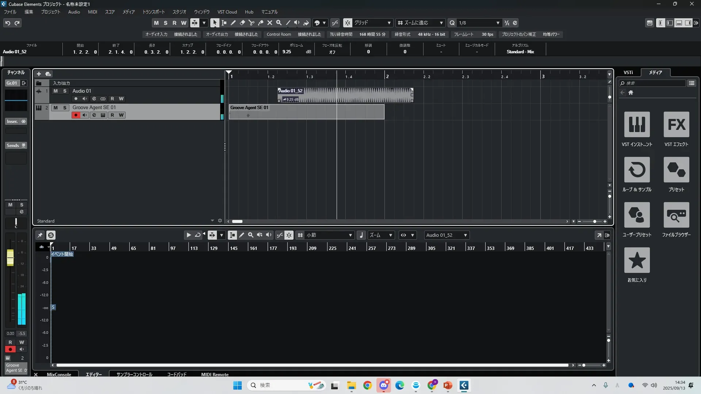
Task: Open the Audio 01_52 editor event selector
Action: 447,235
